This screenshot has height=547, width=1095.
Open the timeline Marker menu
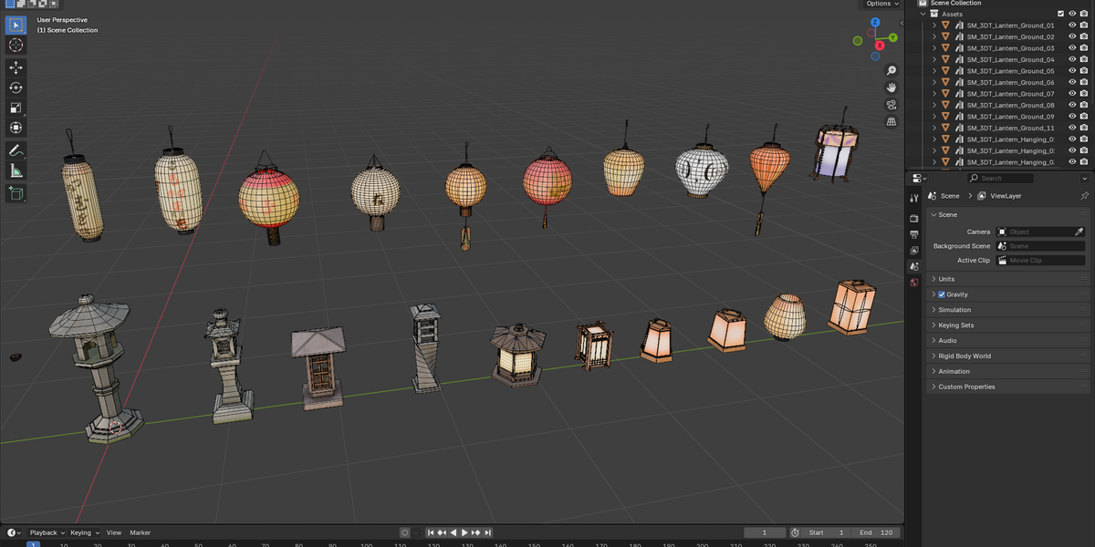[140, 532]
